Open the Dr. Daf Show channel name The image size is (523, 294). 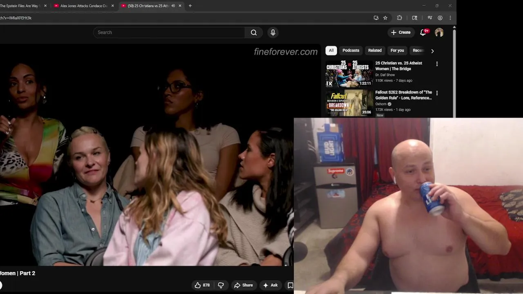pos(385,75)
